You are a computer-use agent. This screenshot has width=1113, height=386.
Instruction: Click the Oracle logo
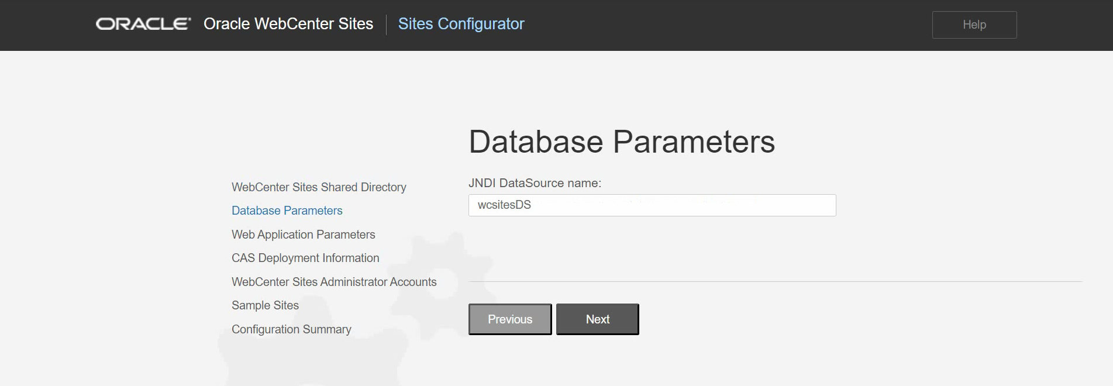(x=143, y=24)
